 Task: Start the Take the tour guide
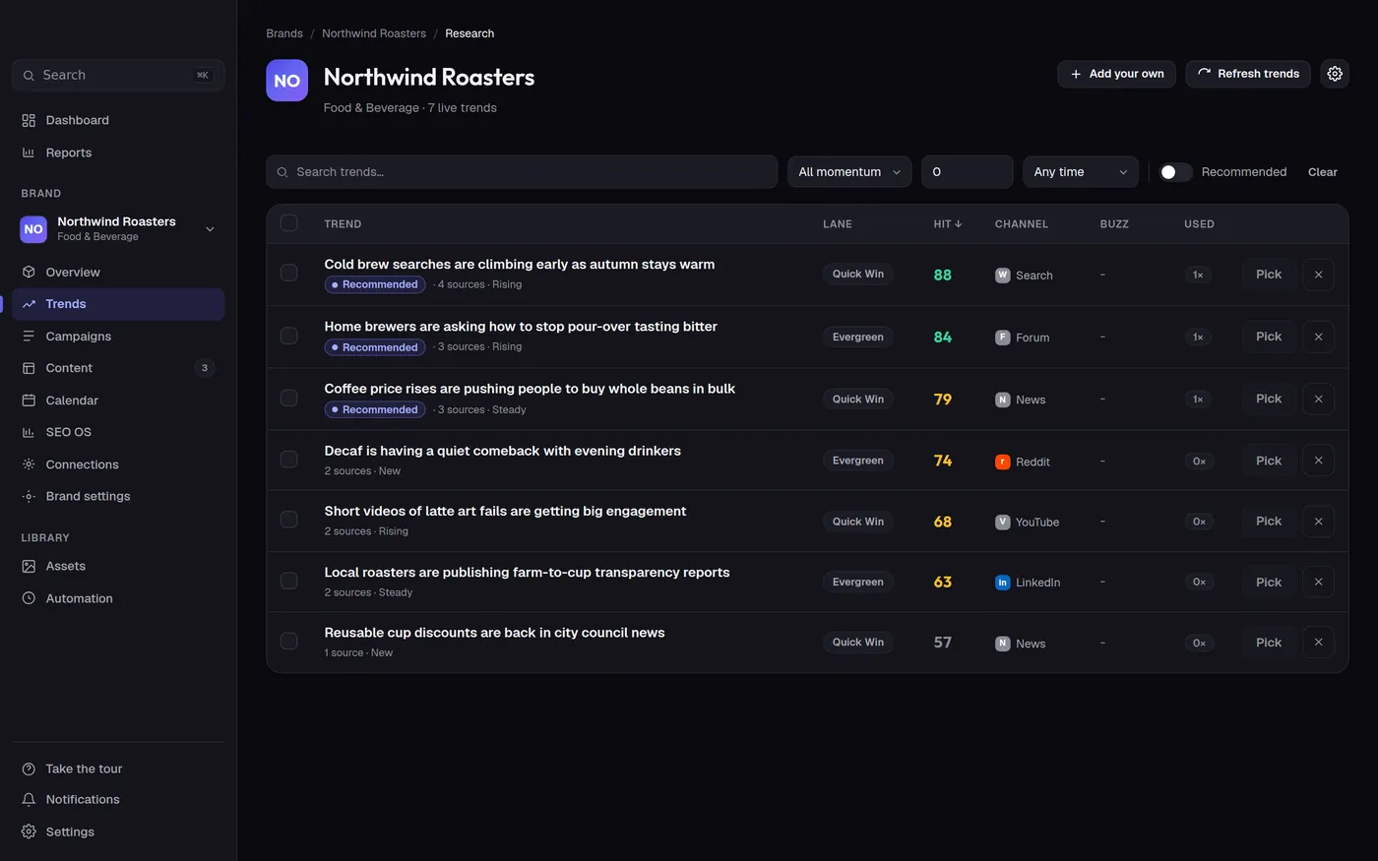[x=118, y=769]
